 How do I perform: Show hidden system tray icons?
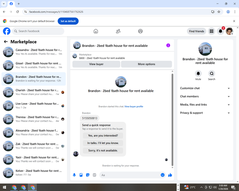point(201,187)
